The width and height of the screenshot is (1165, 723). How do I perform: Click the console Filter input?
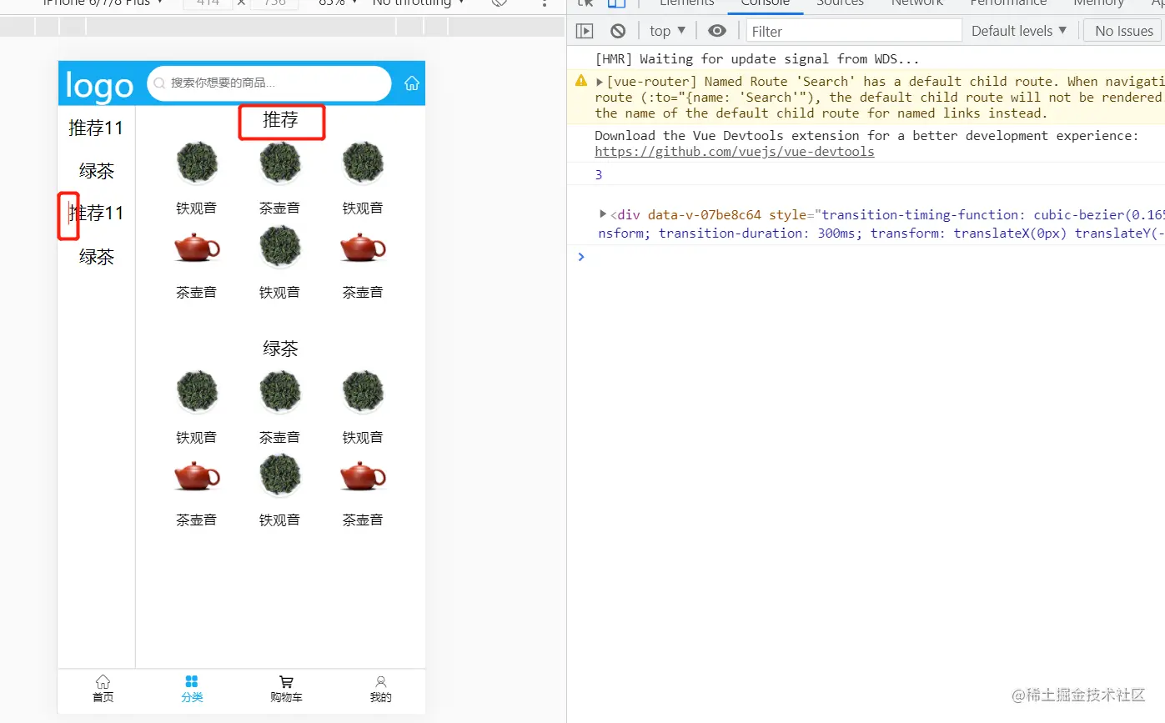click(x=854, y=31)
